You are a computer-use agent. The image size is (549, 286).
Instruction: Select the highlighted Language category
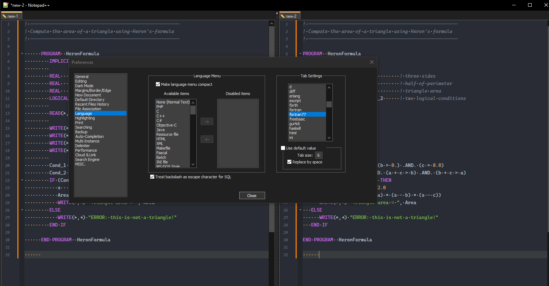click(100, 113)
